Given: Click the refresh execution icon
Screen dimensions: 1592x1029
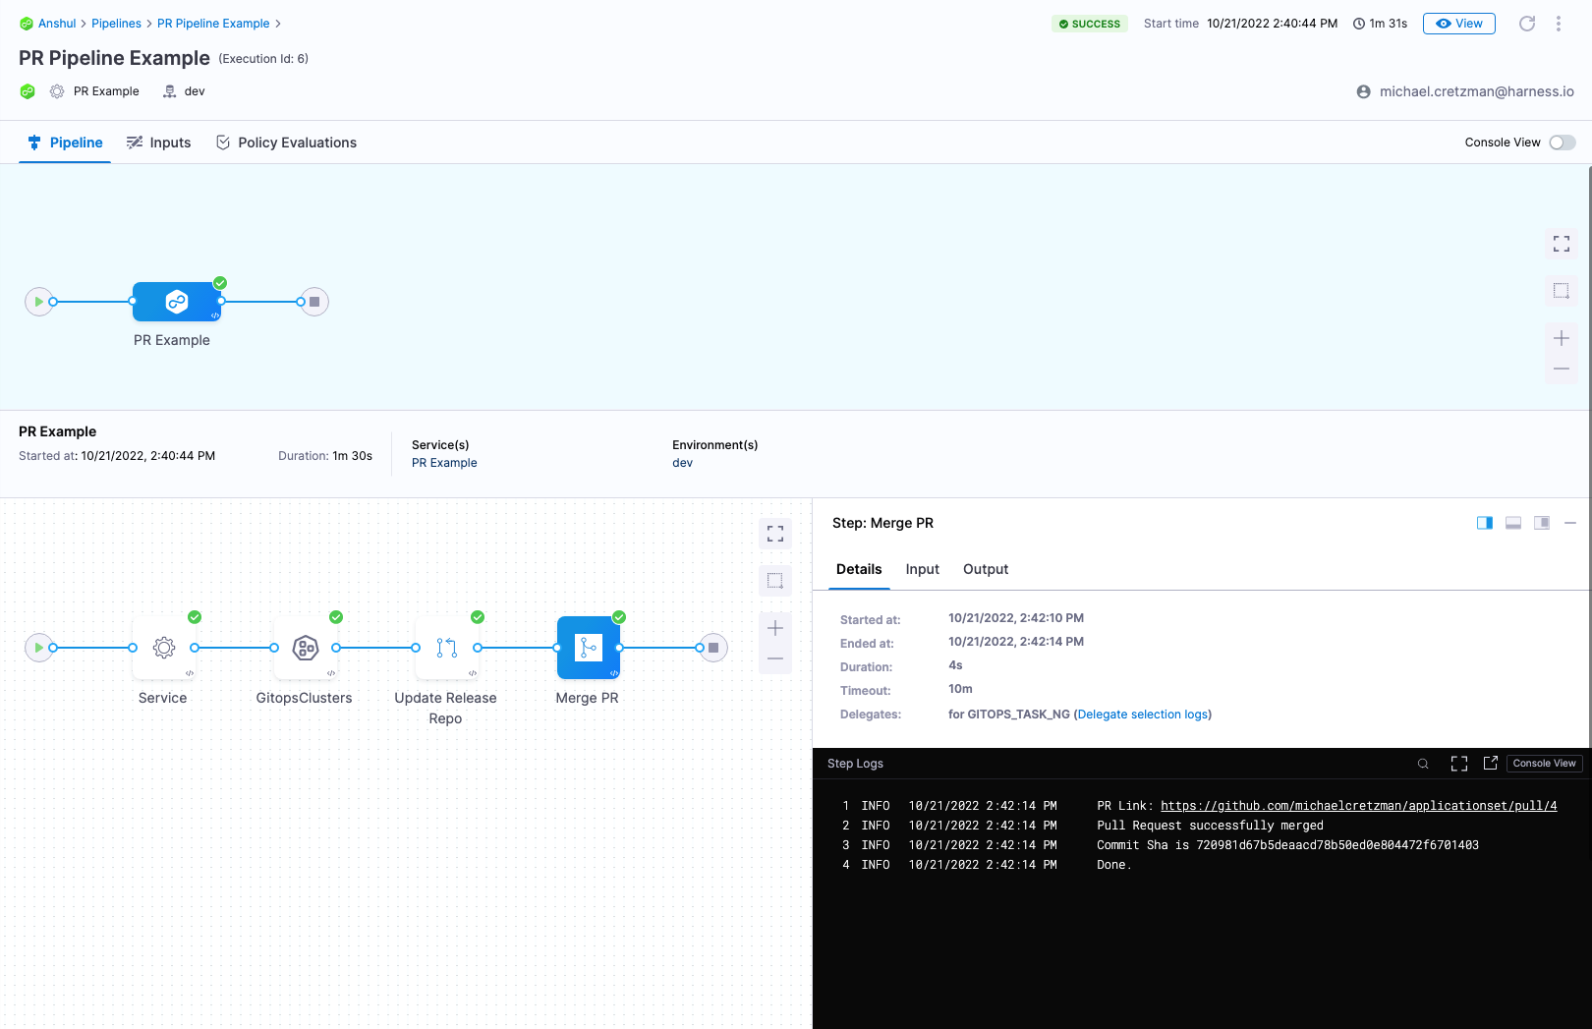Looking at the screenshot, I should click(x=1527, y=24).
